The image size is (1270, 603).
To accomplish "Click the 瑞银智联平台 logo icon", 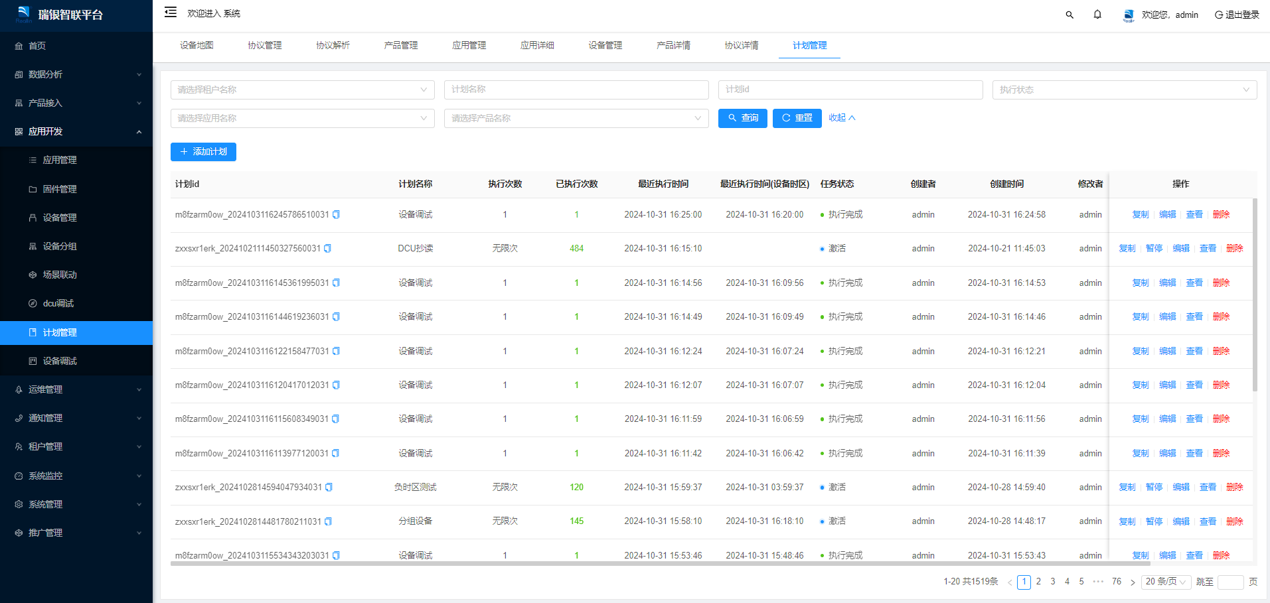I will [x=24, y=14].
